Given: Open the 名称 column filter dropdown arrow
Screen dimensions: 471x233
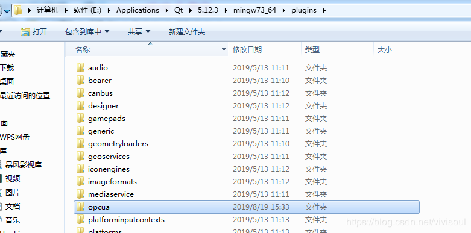Looking at the screenshot, I should pos(224,49).
